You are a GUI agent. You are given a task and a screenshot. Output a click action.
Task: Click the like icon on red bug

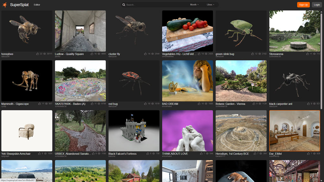pos(146,104)
